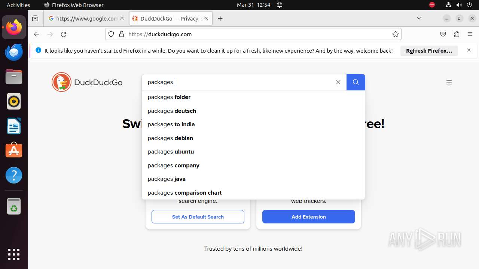
Task: Open the Activities overview
Action: click(x=18, y=5)
